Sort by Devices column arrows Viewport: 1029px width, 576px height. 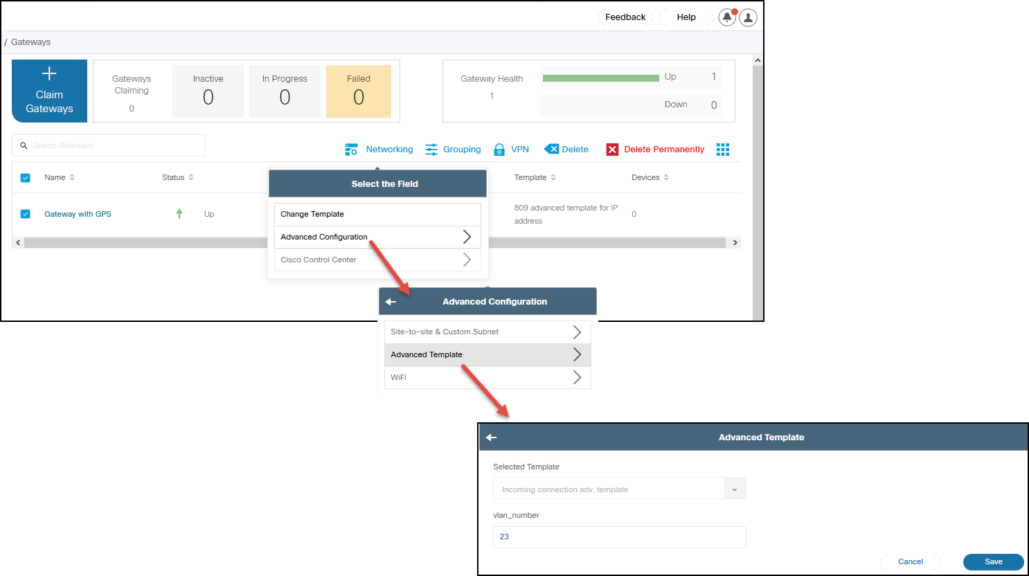point(666,177)
